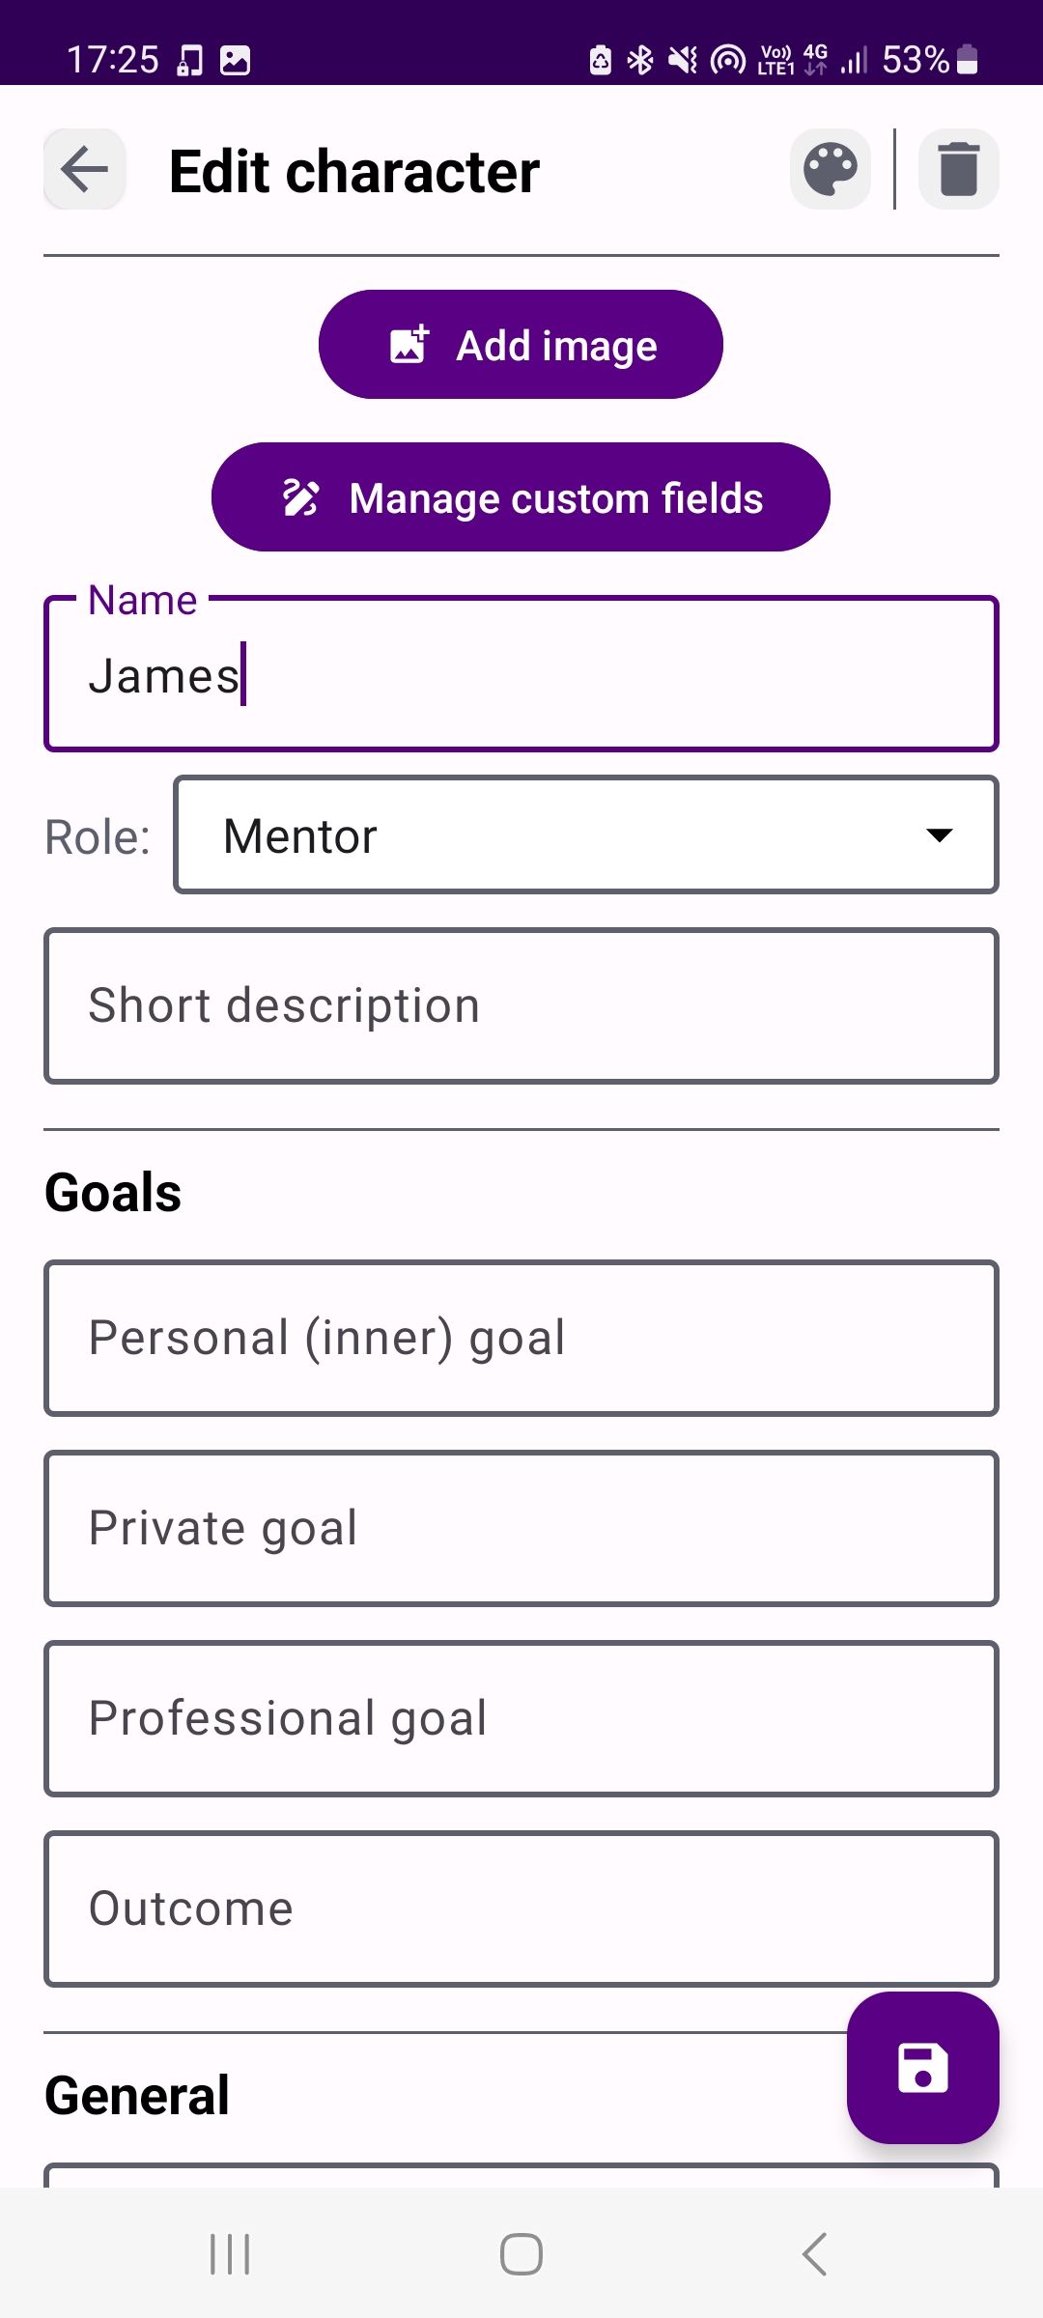Tap the back arrow icon
The image size is (1043, 2318).
[x=84, y=170]
